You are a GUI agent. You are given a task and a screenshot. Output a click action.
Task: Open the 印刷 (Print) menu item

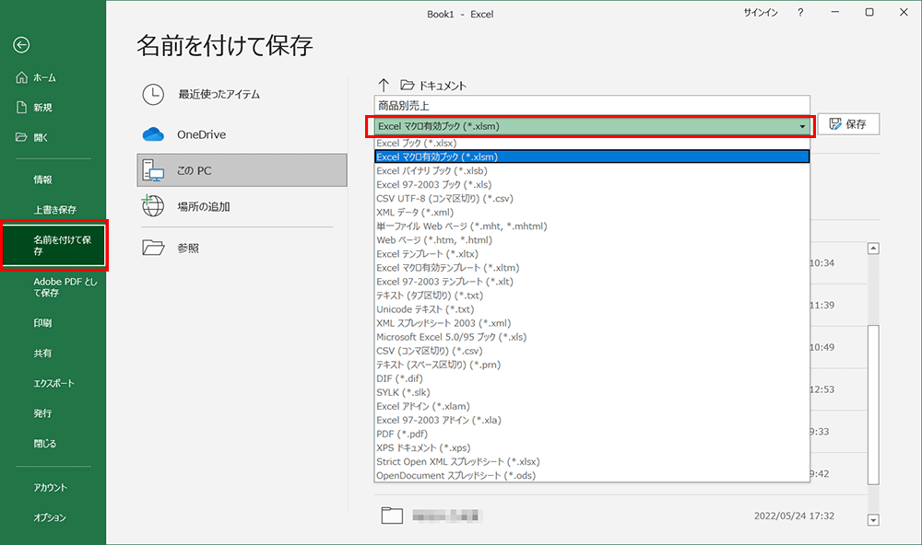[43, 323]
